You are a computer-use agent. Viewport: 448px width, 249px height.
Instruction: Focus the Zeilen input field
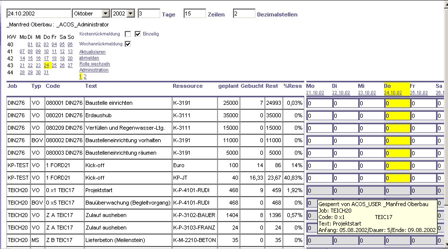pos(195,13)
